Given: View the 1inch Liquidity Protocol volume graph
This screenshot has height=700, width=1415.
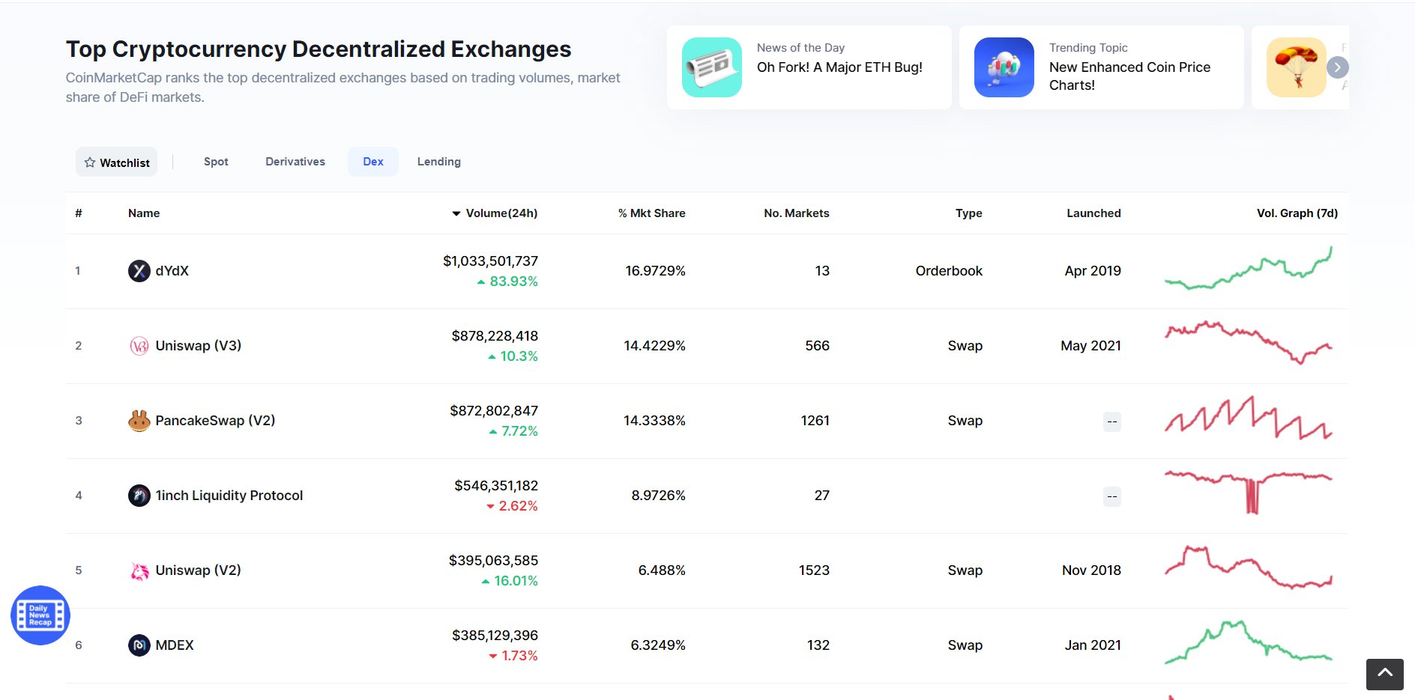Looking at the screenshot, I should (x=1249, y=493).
